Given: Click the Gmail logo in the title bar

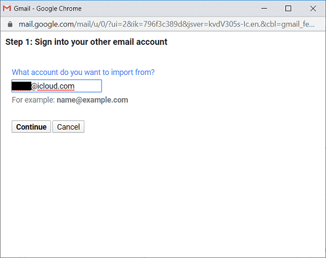Looking at the screenshot, I should point(7,9).
